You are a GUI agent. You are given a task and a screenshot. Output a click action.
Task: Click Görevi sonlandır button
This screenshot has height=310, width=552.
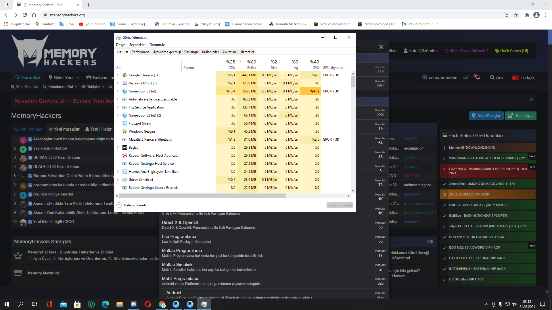340,205
